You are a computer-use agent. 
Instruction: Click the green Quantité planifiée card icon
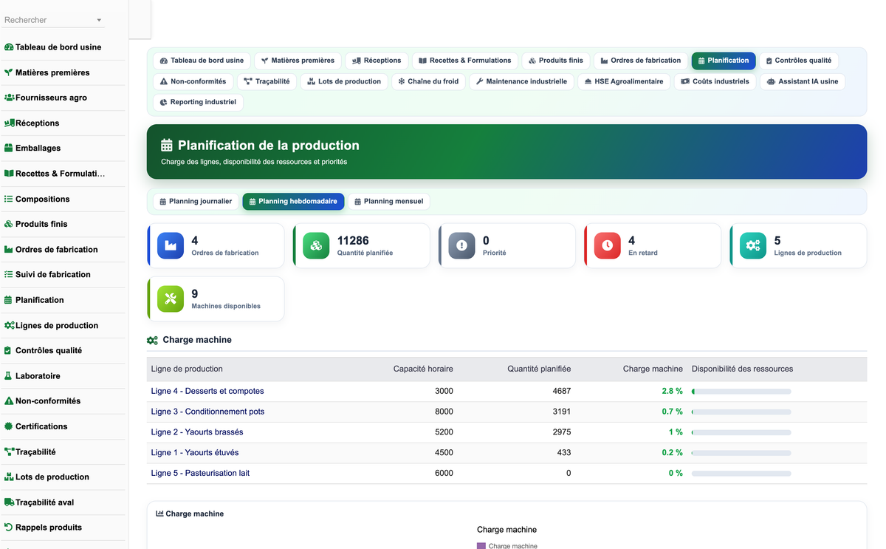tap(316, 246)
